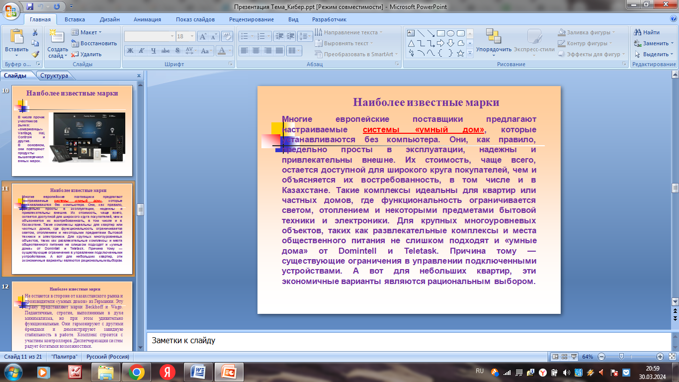Viewport: 679px width, 382px height.
Task: Select the Format Painter brush icon
Action: (35, 54)
